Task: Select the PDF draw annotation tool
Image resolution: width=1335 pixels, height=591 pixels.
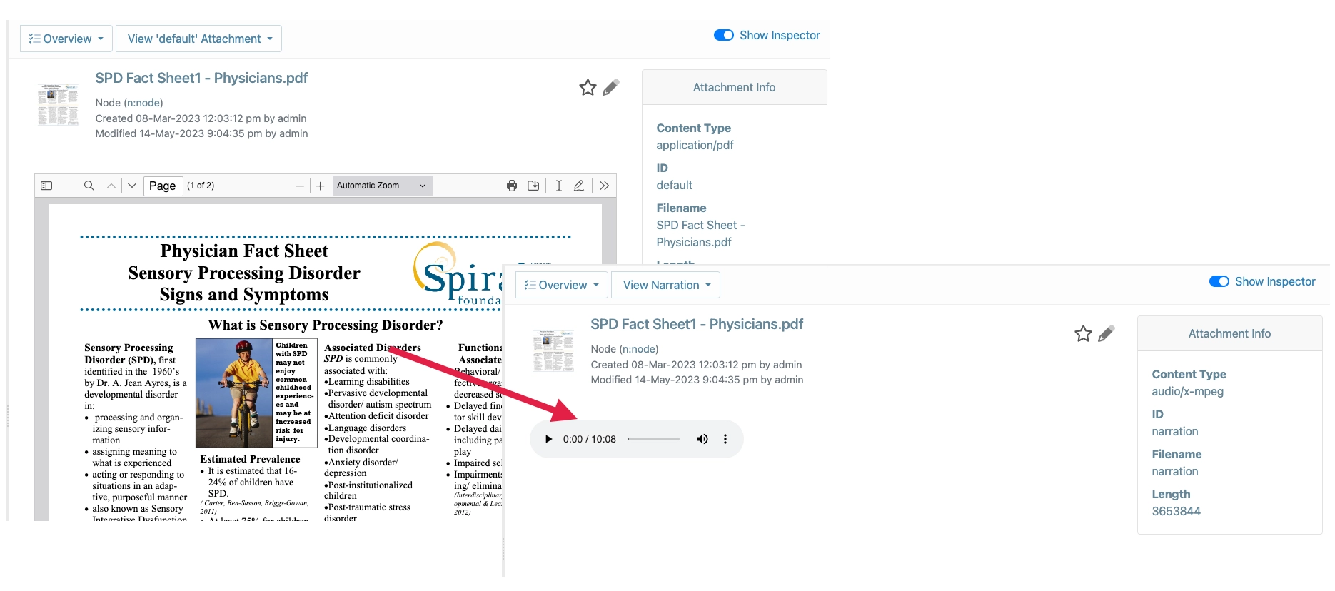Action: 579,186
